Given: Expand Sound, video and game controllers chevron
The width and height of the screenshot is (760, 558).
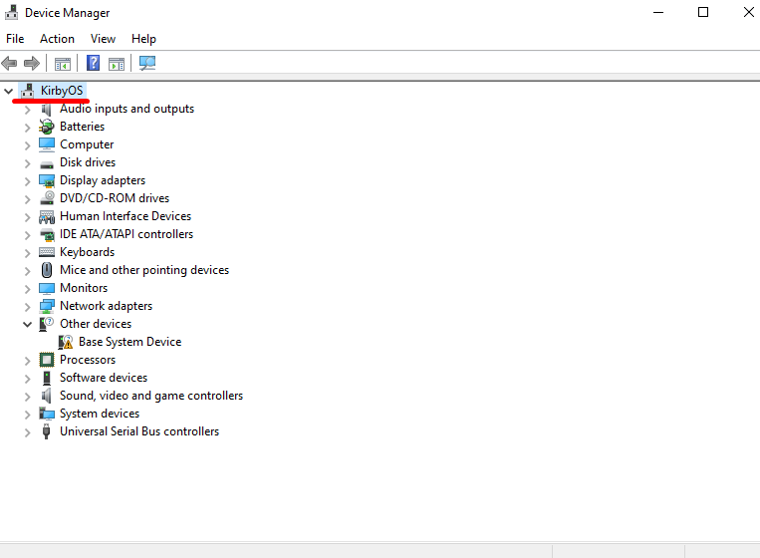Looking at the screenshot, I should tap(28, 397).
